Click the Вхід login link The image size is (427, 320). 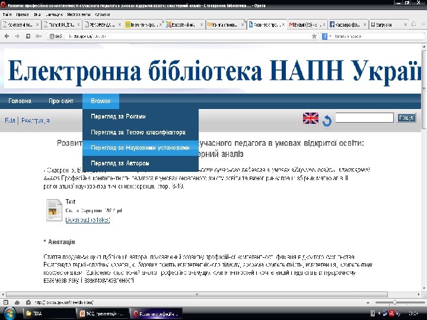[10, 120]
